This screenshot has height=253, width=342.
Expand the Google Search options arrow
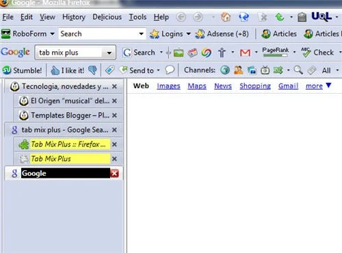coord(161,53)
